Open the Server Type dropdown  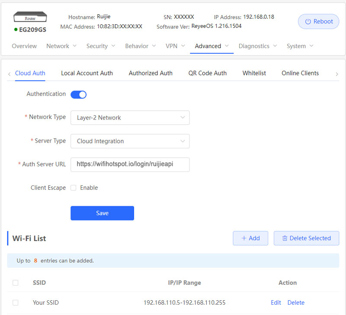coord(130,141)
